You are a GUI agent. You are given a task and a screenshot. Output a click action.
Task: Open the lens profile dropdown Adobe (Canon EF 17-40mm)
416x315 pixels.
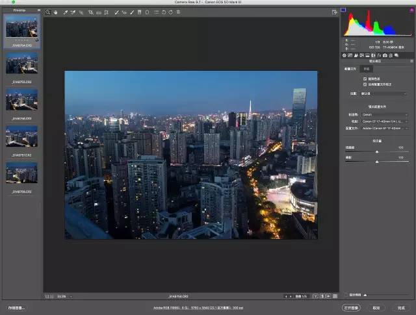tap(383, 128)
